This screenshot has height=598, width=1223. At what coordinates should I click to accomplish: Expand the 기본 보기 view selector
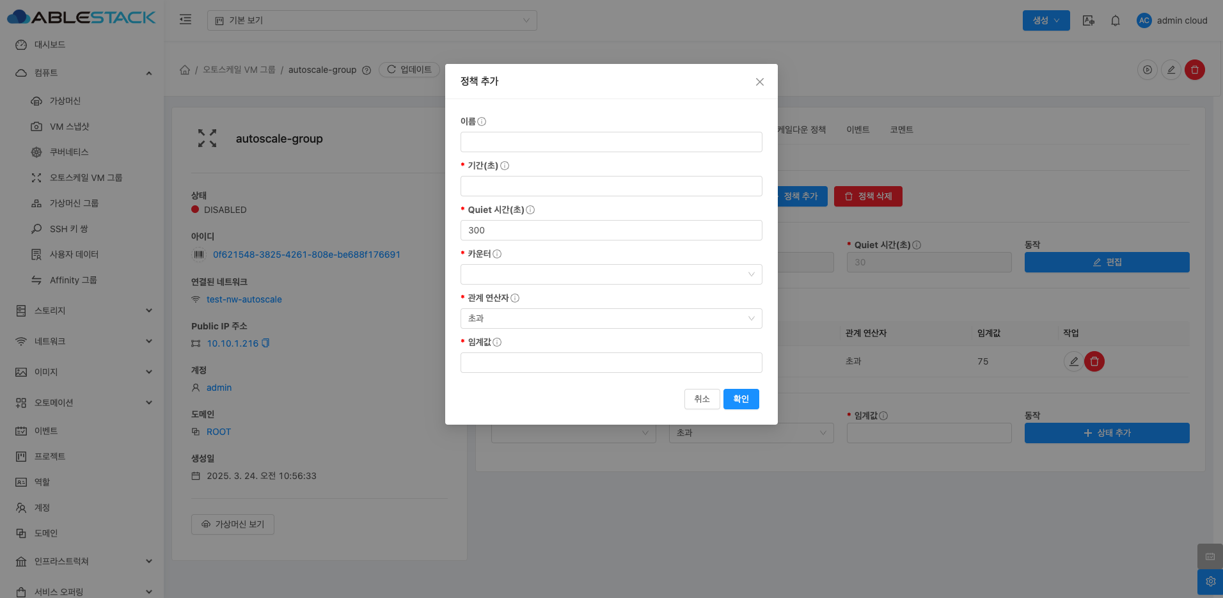coord(372,20)
